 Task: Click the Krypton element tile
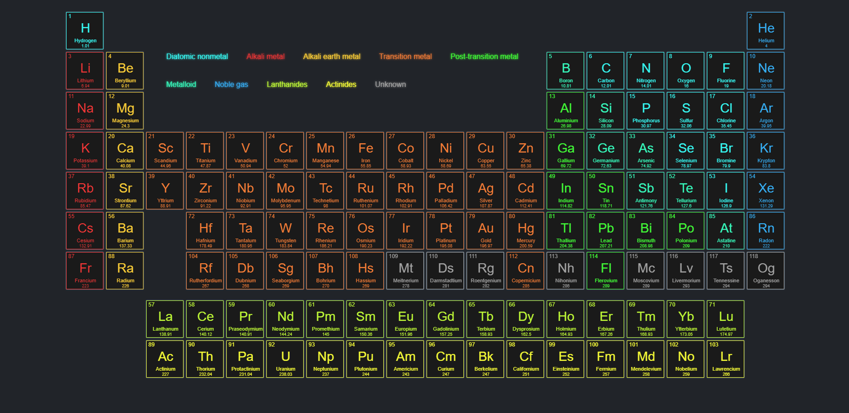click(766, 151)
